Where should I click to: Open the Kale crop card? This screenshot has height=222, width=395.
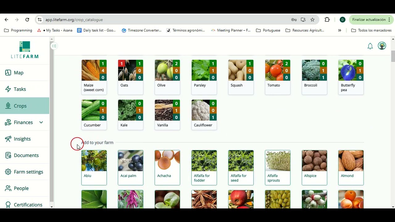(x=131, y=115)
